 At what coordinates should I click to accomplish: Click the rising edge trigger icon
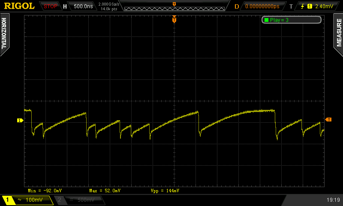click(x=303, y=6)
